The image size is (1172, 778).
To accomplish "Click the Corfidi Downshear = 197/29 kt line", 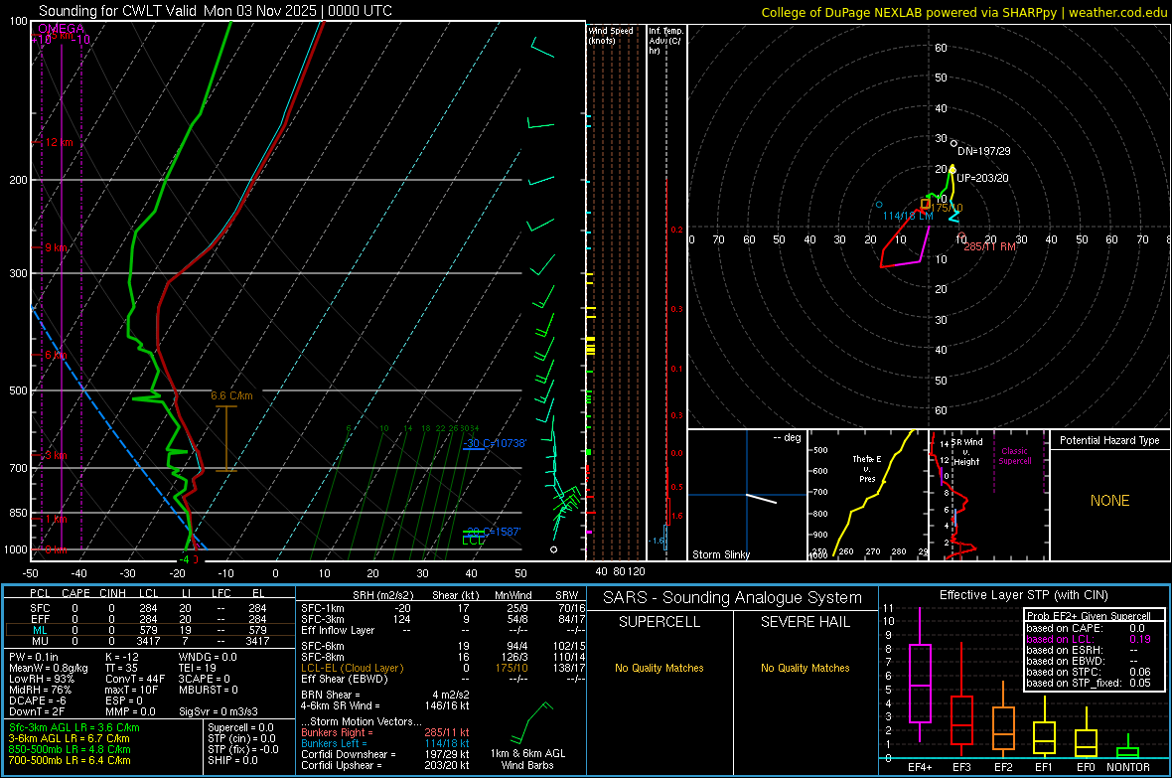I will click(385, 754).
